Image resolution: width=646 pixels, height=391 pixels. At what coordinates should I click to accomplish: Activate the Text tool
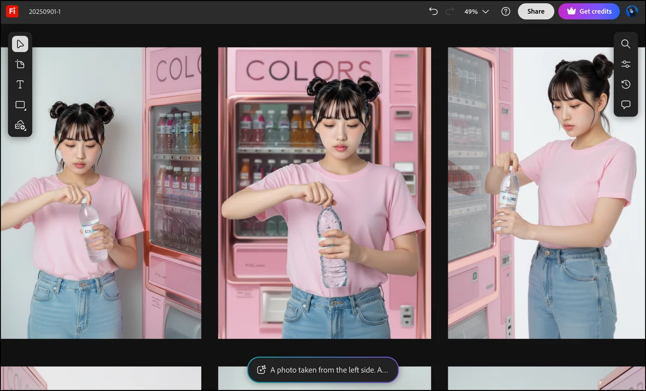pyautogui.click(x=20, y=84)
